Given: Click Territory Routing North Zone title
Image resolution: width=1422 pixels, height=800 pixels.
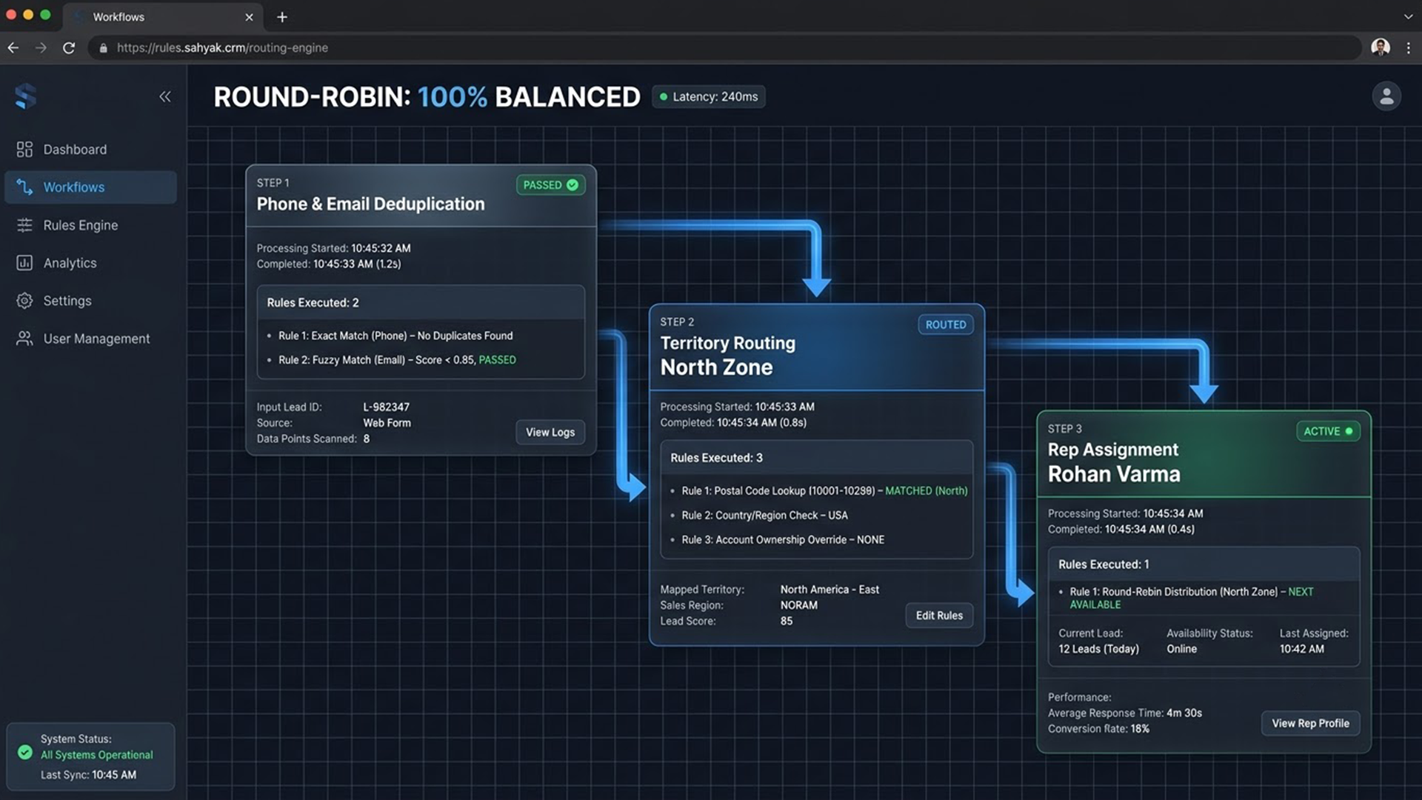Looking at the screenshot, I should coord(728,356).
